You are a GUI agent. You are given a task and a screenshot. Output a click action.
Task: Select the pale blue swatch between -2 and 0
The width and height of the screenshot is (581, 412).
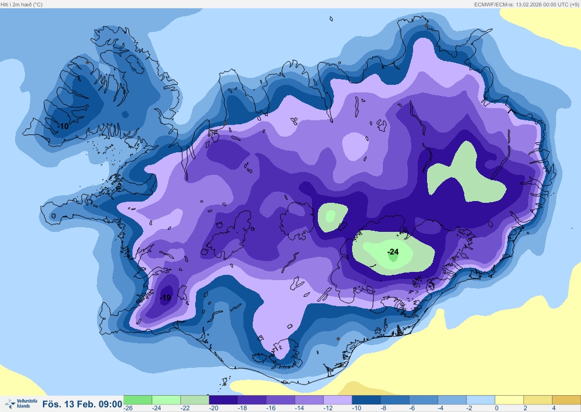click(480, 400)
